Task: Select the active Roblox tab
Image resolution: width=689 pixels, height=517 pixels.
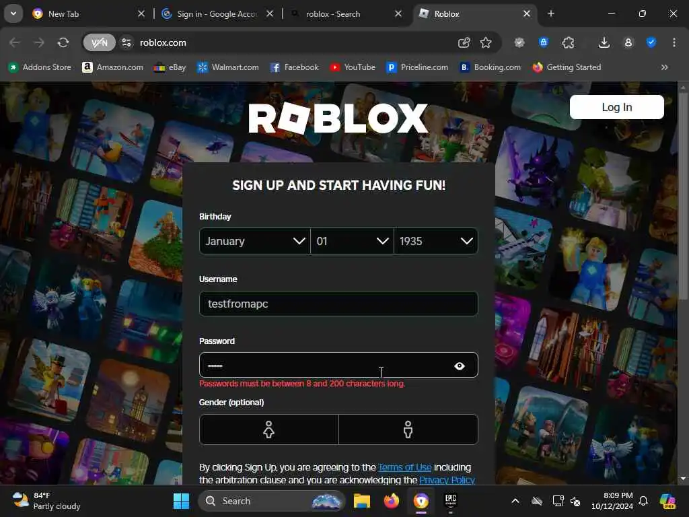Action: (474, 14)
